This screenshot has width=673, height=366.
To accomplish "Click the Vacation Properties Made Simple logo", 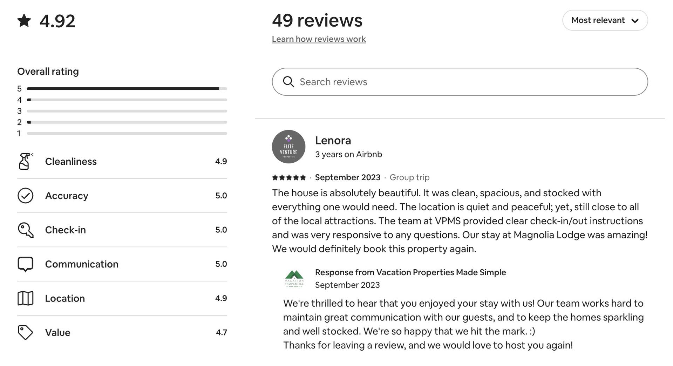I will coord(294,279).
